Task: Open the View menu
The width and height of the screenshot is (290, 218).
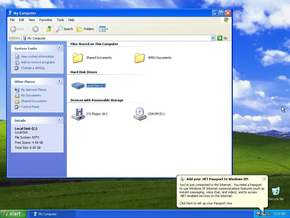Action: [x=32, y=20]
